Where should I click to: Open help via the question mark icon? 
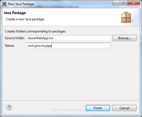(x=9, y=108)
